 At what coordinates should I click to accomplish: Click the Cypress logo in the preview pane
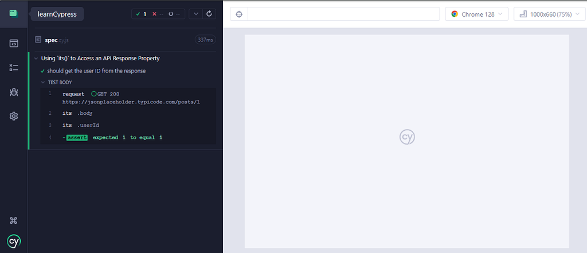pos(407,137)
